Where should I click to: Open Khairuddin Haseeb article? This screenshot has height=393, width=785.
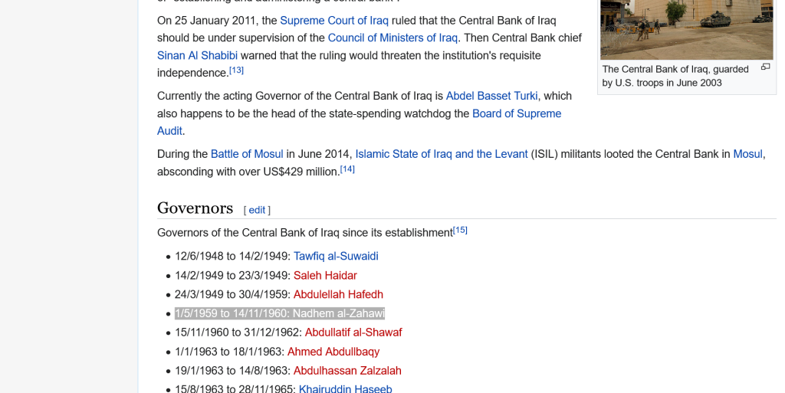pyautogui.click(x=346, y=388)
